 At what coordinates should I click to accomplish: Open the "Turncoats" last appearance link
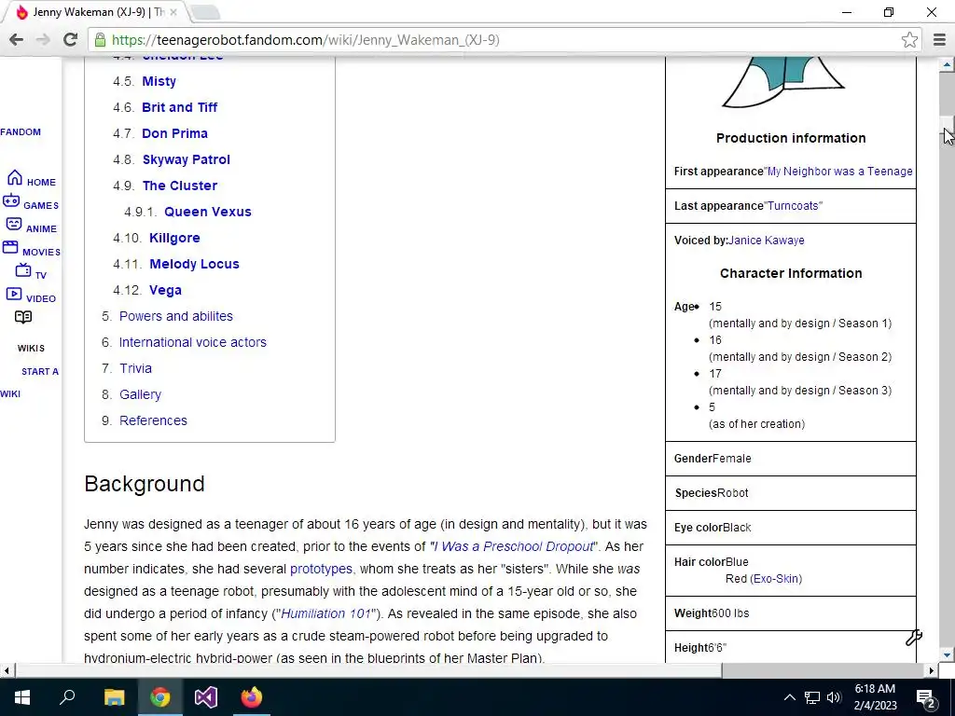click(x=794, y=206)
